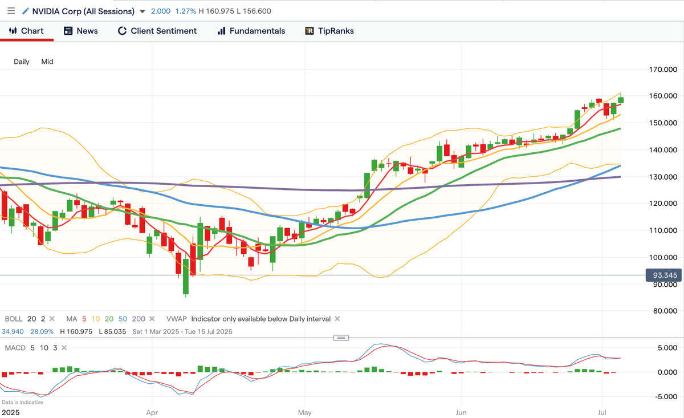
Task: Click the panel divider handle above MACD
Action: tap(340, 338)
